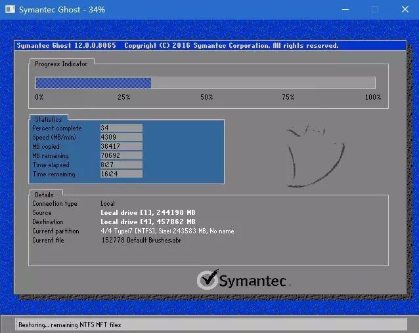This screenshot has width=419, height=333.
Task: Click the Destination Local drive [4] entry
Action: coord(147,222)
